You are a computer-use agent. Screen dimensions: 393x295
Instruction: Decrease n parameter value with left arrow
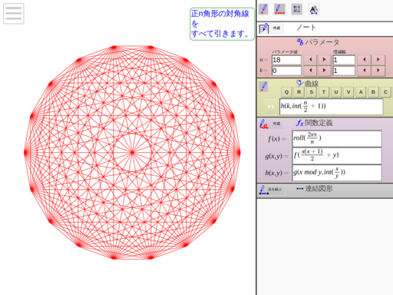coord(310,60)
